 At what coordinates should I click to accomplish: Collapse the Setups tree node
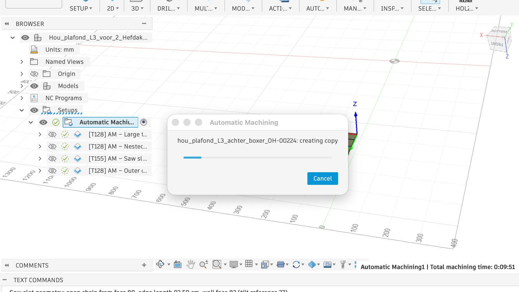22,110
